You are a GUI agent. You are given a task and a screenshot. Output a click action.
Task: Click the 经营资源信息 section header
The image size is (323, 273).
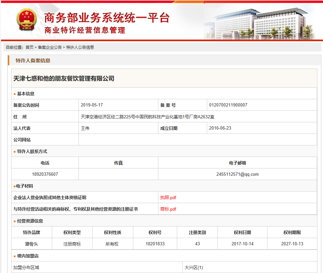coord(30,221)
